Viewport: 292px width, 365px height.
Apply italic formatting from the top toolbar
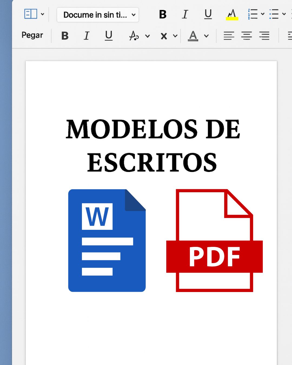pyautogui.click(x=185, y=15)
